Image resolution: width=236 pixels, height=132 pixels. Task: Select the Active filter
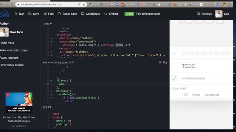tap(196, 95)
